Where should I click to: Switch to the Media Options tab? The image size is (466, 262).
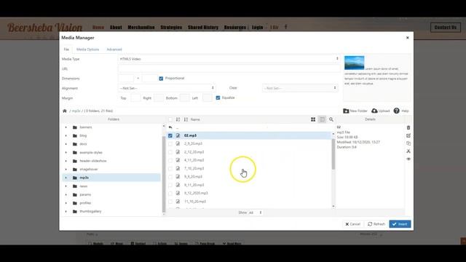click(87, 49)
